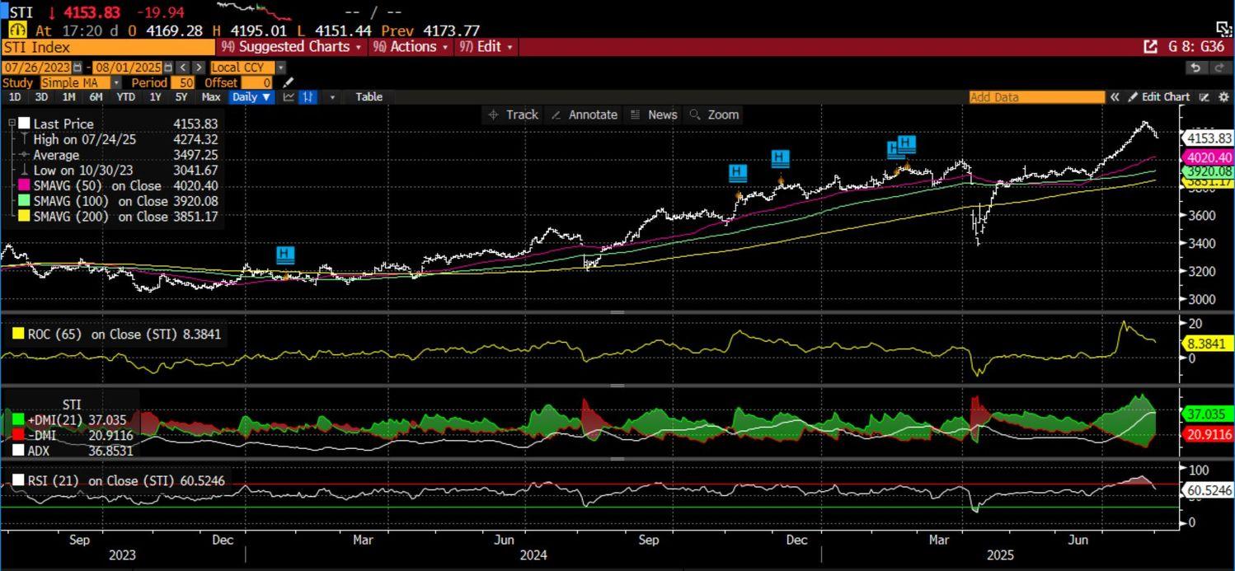The image size is (1235, 571).
Task: Select the line chart type icon
Action: click(289, 97)
